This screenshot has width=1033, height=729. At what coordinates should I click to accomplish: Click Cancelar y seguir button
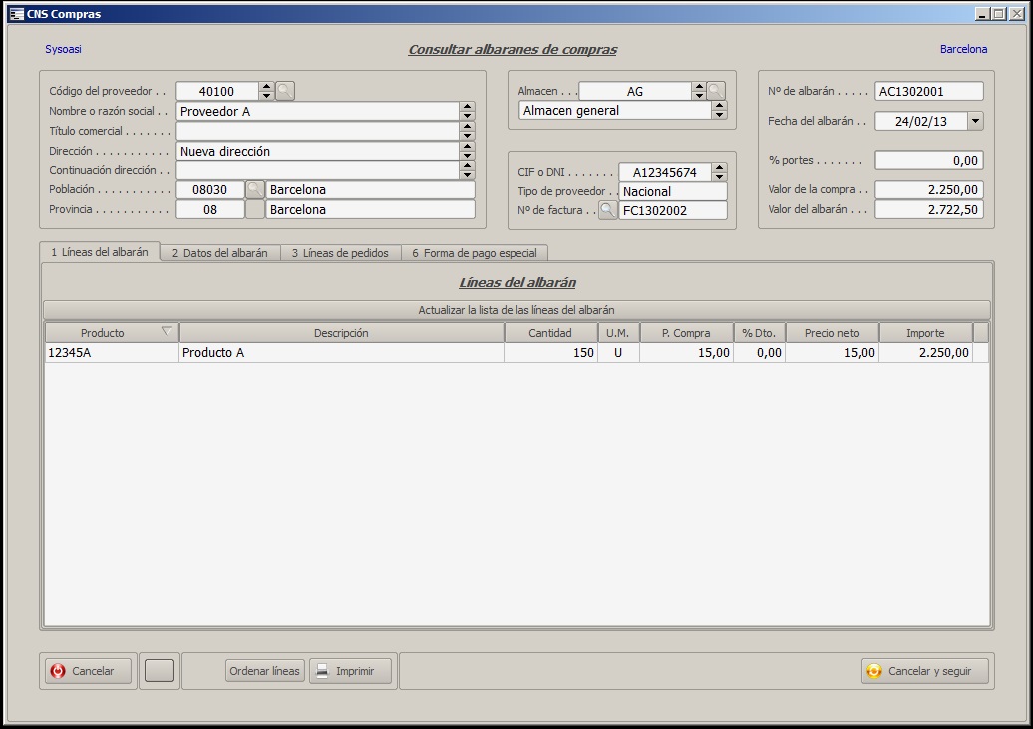click(925, 671)
